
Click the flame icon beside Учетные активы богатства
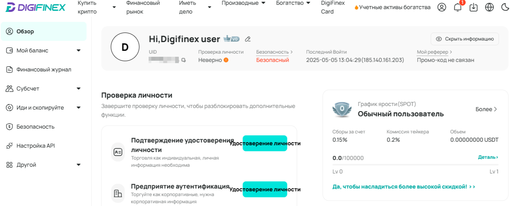tap(356, 7)
